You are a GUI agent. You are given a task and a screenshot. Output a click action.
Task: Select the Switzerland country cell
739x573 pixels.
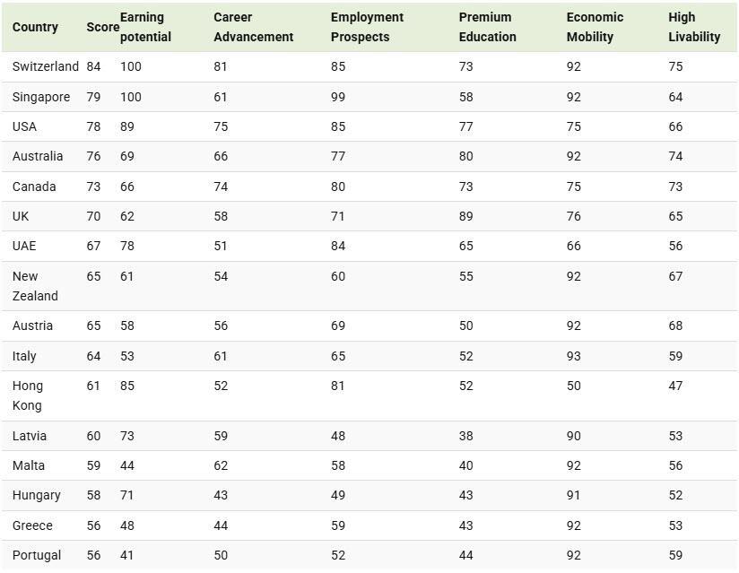(x=46, y=66)
